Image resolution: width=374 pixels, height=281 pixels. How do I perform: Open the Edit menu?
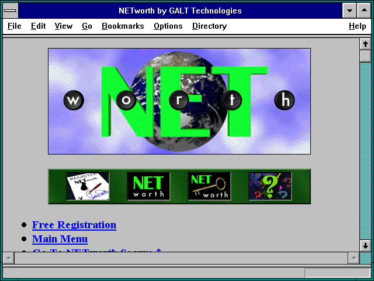(38, 26)
